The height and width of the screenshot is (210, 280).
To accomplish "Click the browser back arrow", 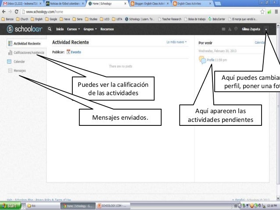I will pyautogui.click(x=4, y=12).
